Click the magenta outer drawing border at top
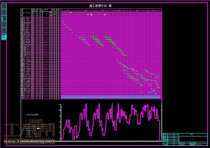This screenshot has height=148, width=210. point(102,2)
